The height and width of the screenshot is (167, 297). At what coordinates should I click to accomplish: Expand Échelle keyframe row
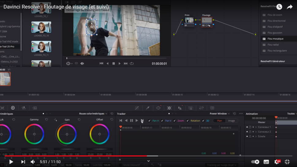256,136
